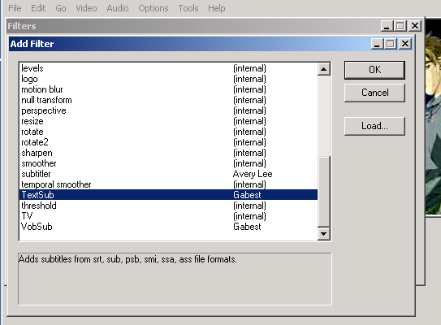Select the threshold filter

tap(169, 206)
